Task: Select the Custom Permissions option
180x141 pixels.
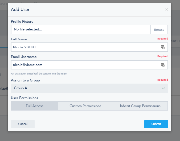Action: coord(85,106)
